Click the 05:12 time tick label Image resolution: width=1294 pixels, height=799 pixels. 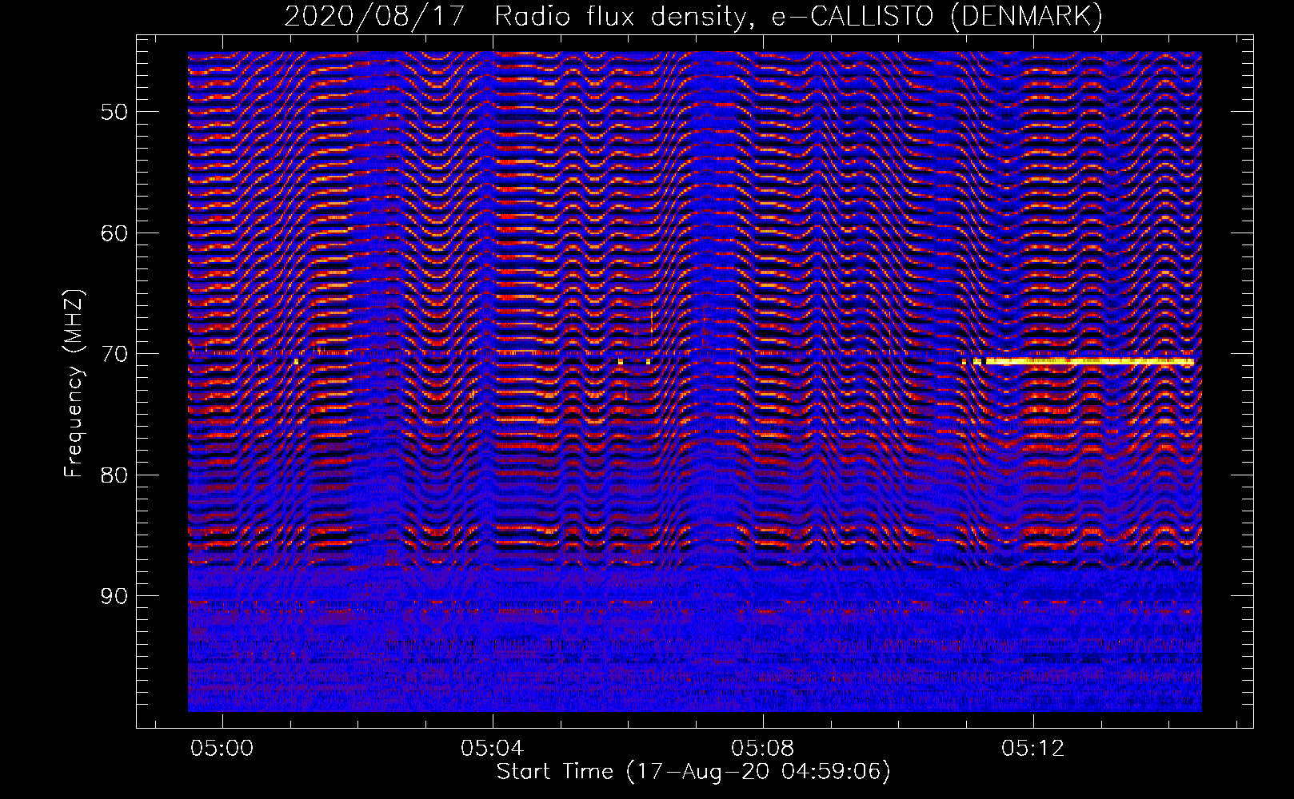pyautogui.click(x=1033, y=748)
